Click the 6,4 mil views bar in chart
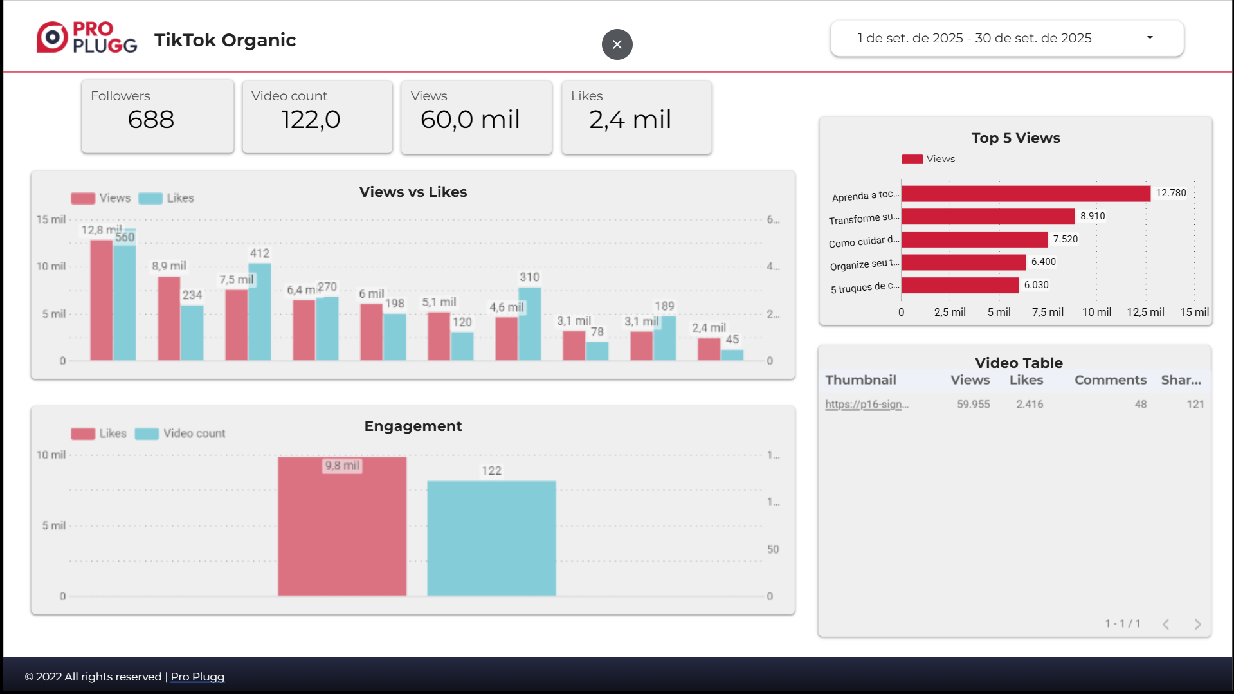1234x694 pixels. [x=304, y=330]
